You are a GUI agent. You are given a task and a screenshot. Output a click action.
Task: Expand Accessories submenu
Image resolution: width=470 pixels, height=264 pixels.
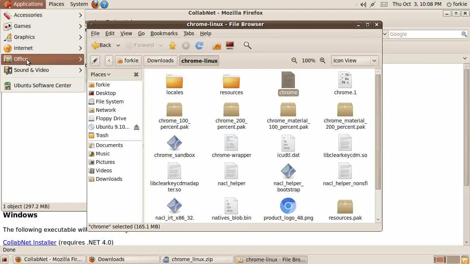pos(43,15)
